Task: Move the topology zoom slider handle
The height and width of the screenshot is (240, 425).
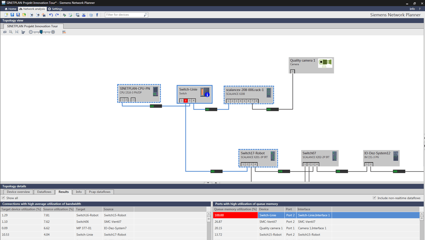Action: pos(41,32)
